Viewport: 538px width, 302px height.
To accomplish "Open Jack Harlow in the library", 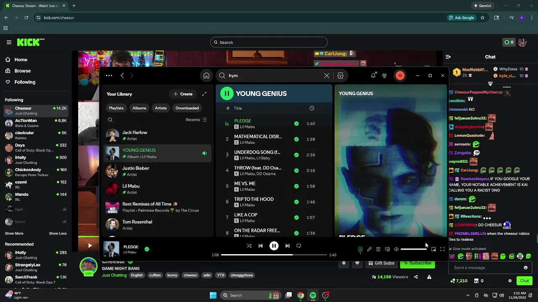I will (x=157, y=135).
